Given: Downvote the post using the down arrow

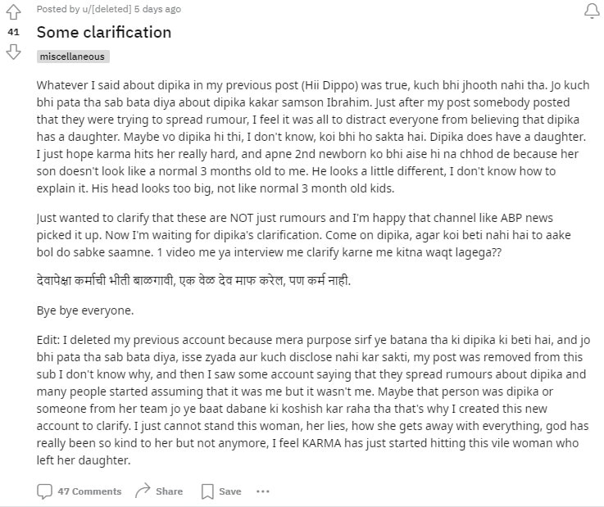Looking at the screenshot, I should pyautogui.click(x=13, y=52).
